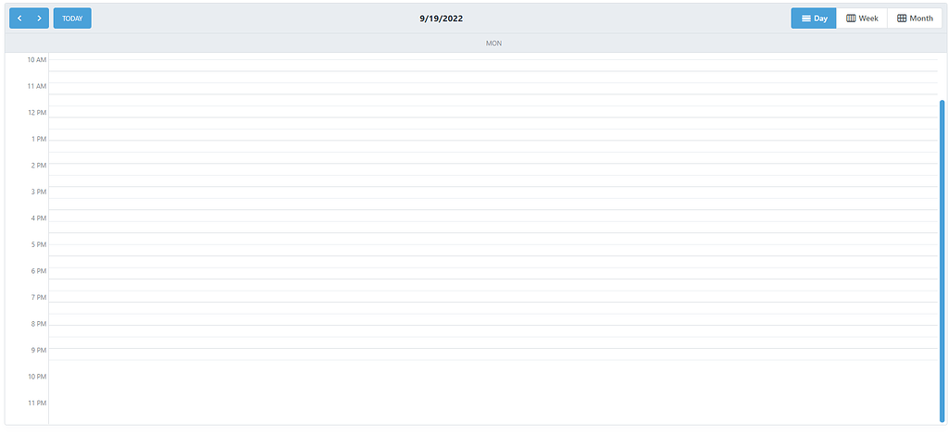The width and height of the screenshot is (948, 434).
Task: Click the vertical scrollbar thumb
Action: (942, 261)
